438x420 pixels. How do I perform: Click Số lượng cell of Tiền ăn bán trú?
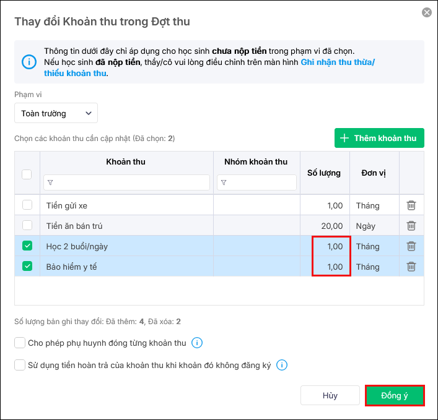[x=325, y=226]
